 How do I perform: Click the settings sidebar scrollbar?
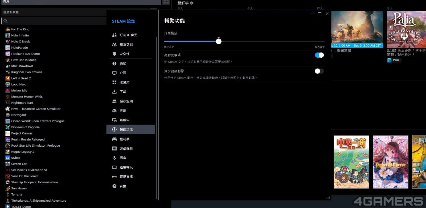157,118
